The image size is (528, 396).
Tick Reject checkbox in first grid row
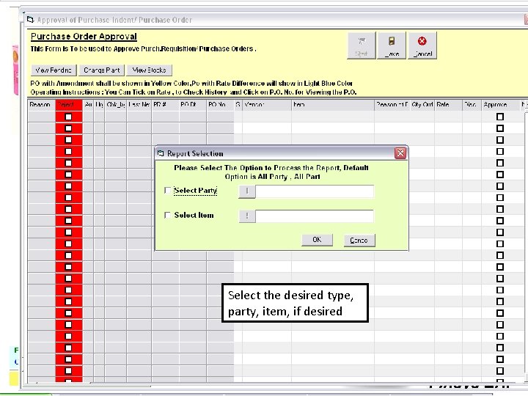click(68, 117)
